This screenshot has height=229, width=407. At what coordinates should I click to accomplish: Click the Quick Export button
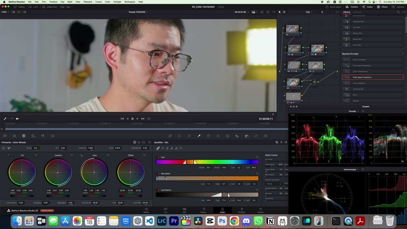point(334,7)
